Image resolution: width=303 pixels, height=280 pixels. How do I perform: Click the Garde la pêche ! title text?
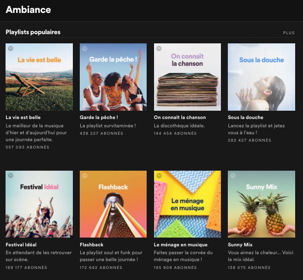tap(99, 117)
